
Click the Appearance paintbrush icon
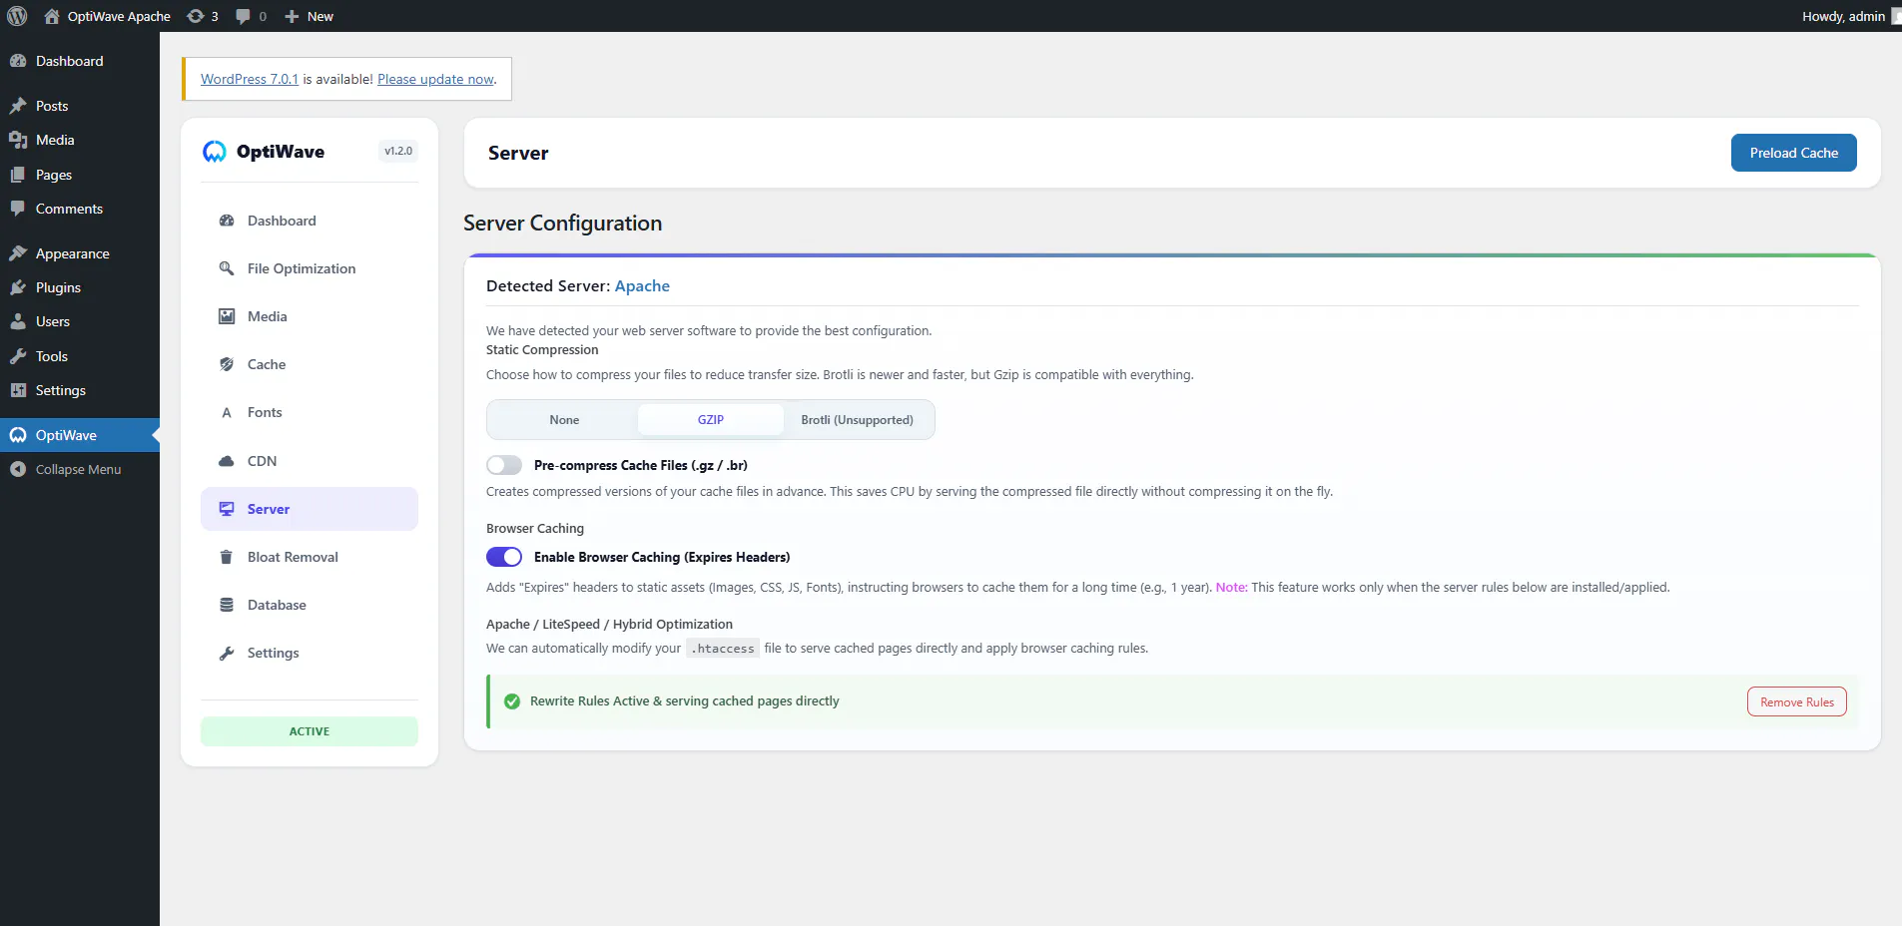coord(18,253)
